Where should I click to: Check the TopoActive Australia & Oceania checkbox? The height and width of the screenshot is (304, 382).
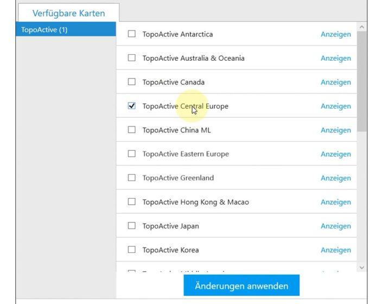(x=131, y=58)
